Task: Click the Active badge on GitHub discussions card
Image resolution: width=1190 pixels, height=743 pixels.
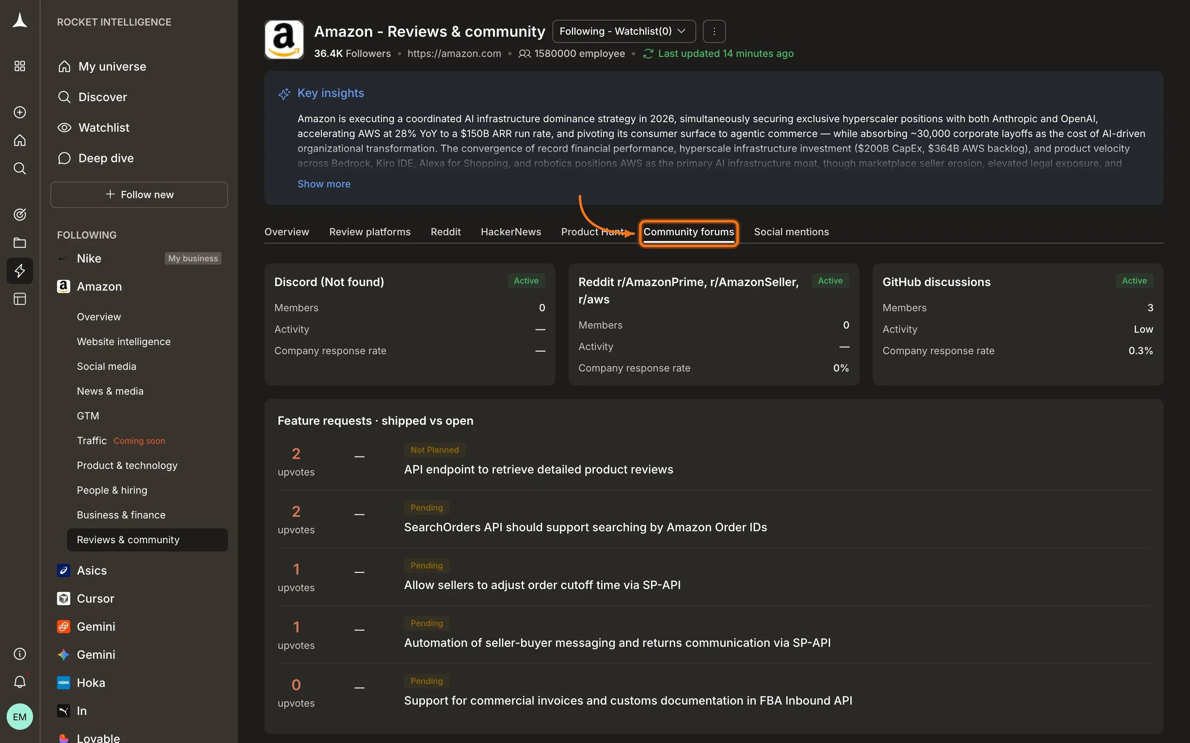Action: click(x=1134, y=281)
